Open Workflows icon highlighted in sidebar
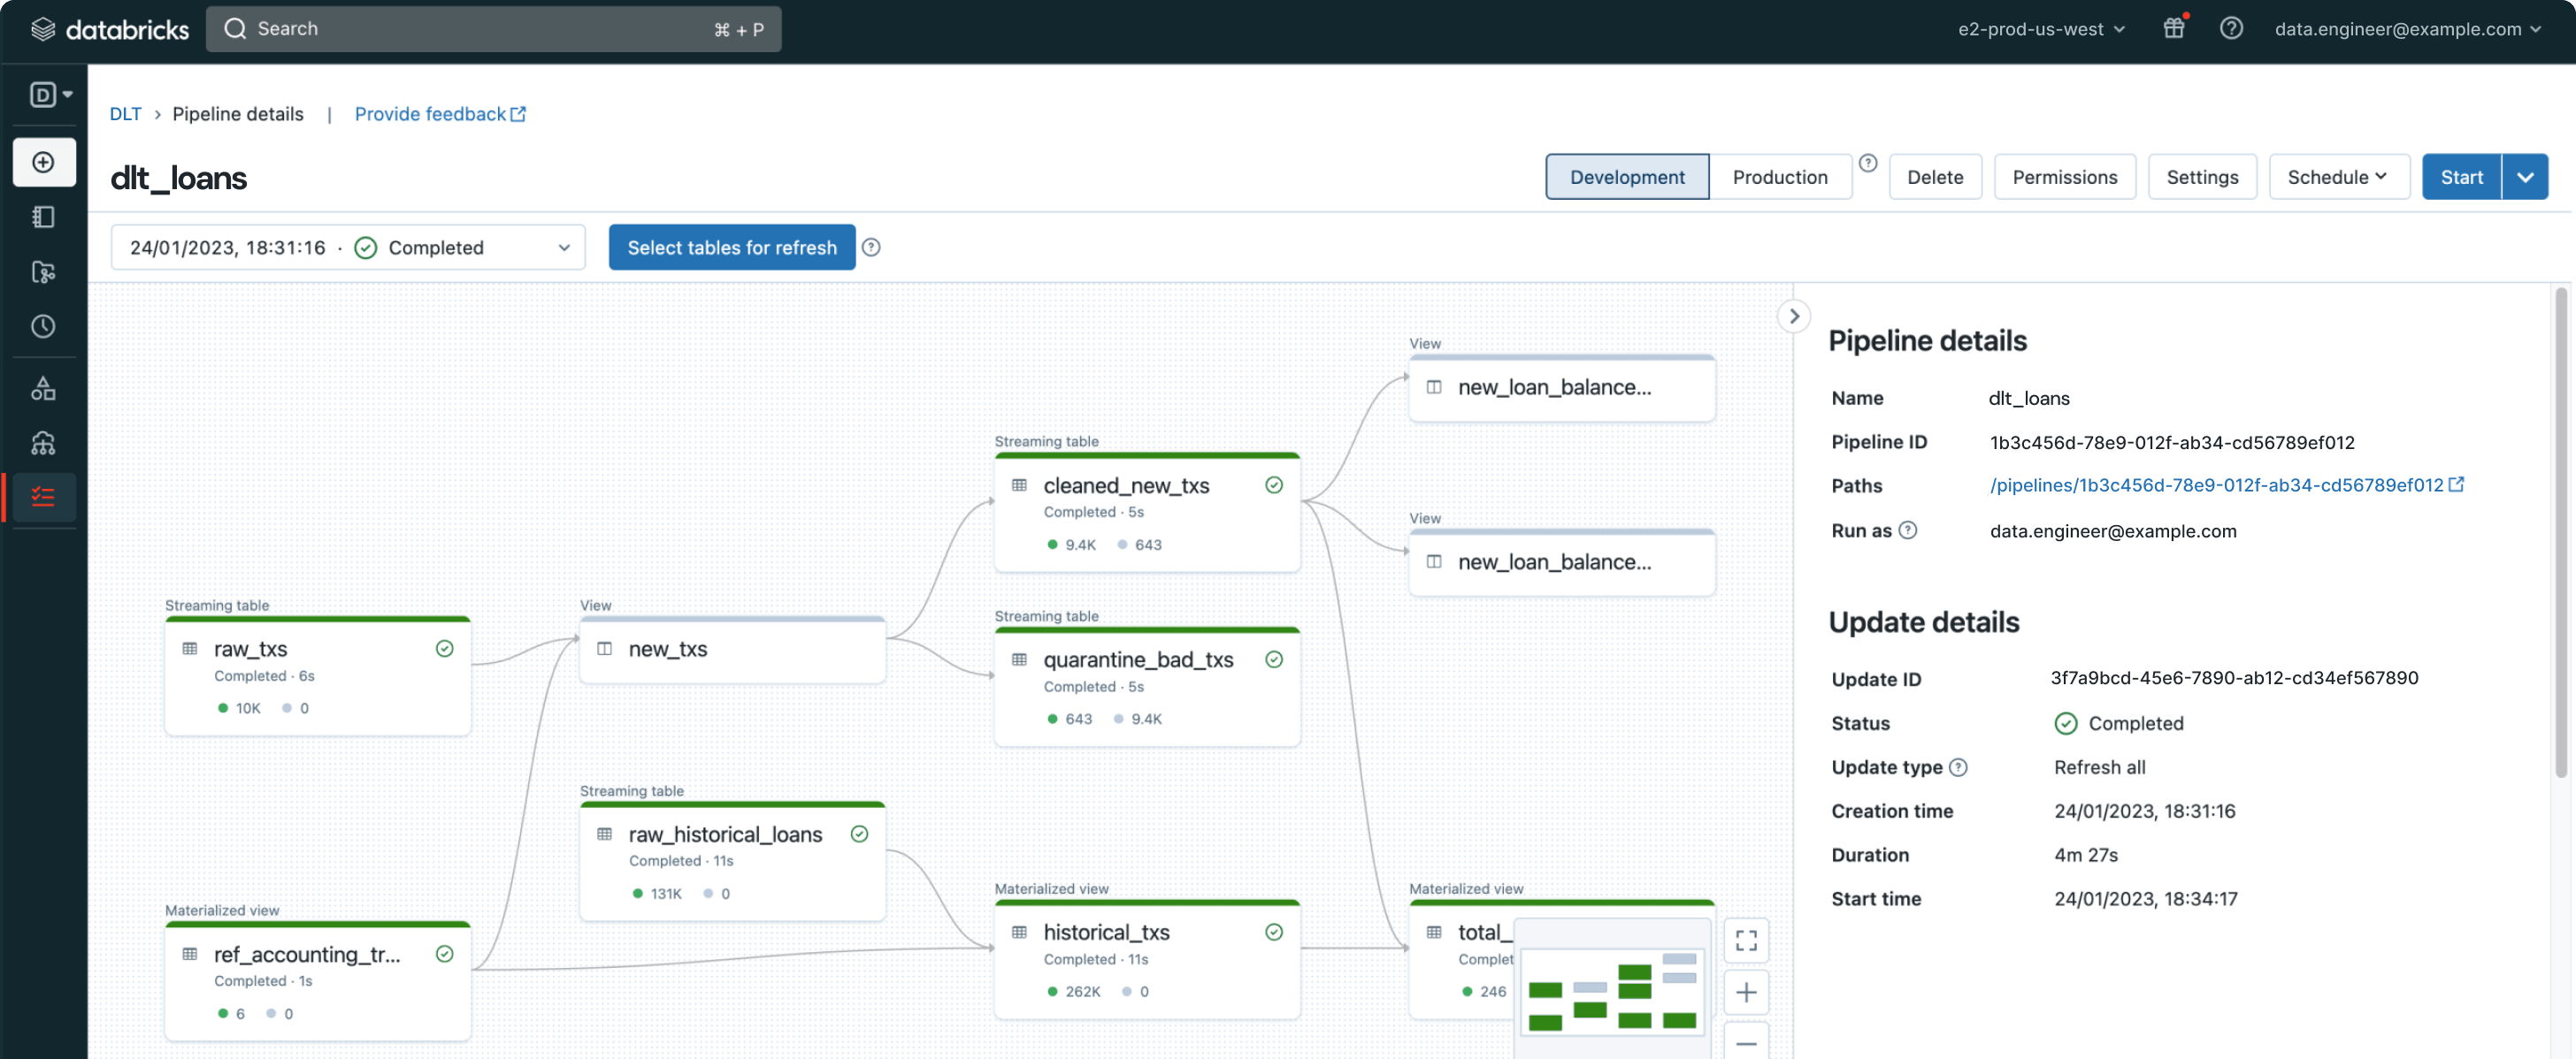Screen dimensions: 2576x1059 click(x=43, y=497)
